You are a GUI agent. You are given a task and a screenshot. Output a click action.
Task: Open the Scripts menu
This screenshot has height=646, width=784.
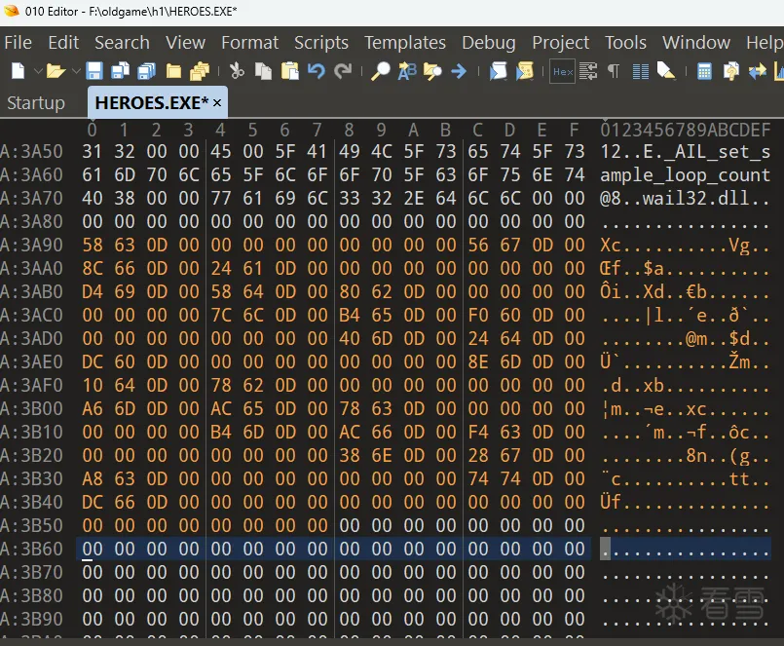pos(320,42)
